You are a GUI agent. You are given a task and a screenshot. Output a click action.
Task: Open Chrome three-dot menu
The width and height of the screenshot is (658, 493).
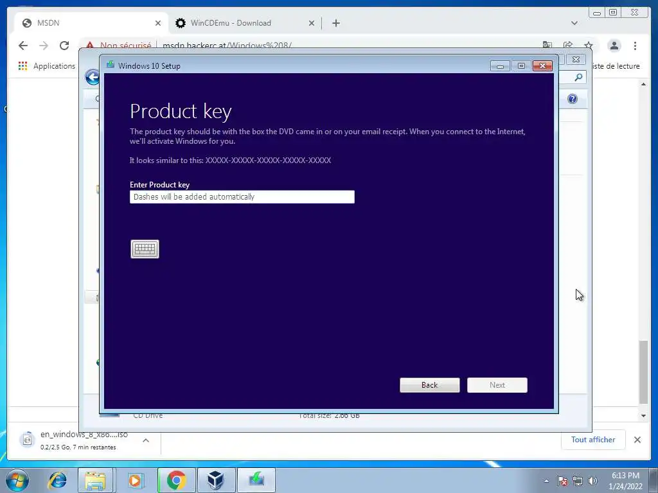pos(635,46)
